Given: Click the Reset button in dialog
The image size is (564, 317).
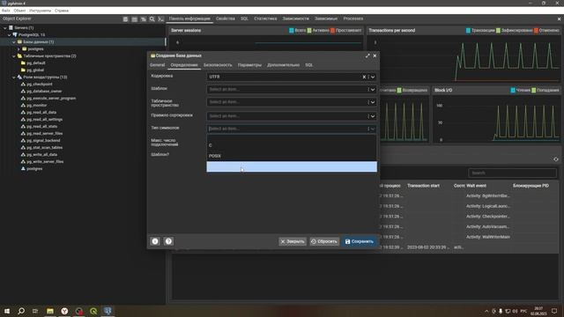Looking at the screenshot, I should pos(324,241).
